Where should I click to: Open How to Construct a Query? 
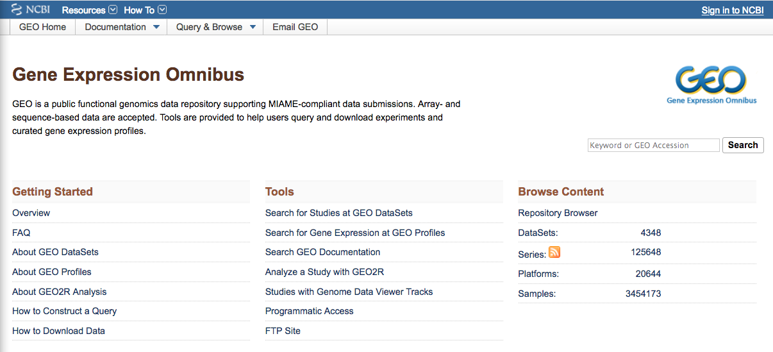pos(65,311)
